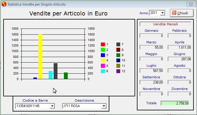Click the Descrizione label
This screenshot has width=197, height=115.
point(84,100)
